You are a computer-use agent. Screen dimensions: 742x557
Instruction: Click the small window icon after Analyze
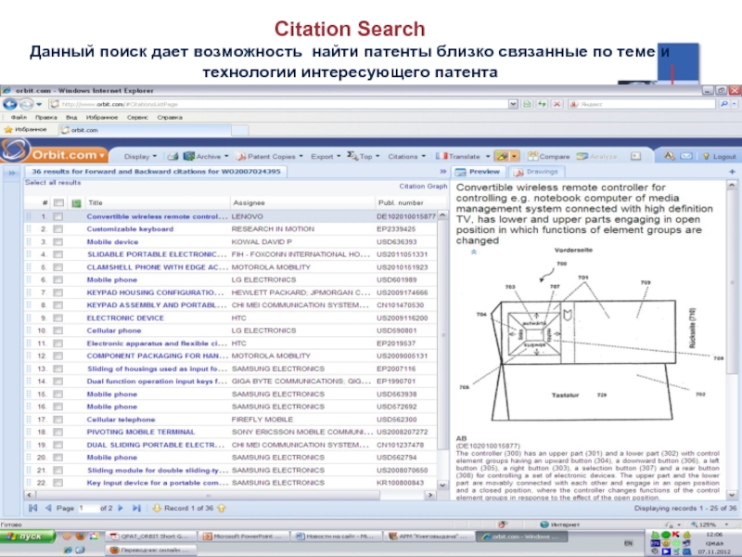(635, 156)
